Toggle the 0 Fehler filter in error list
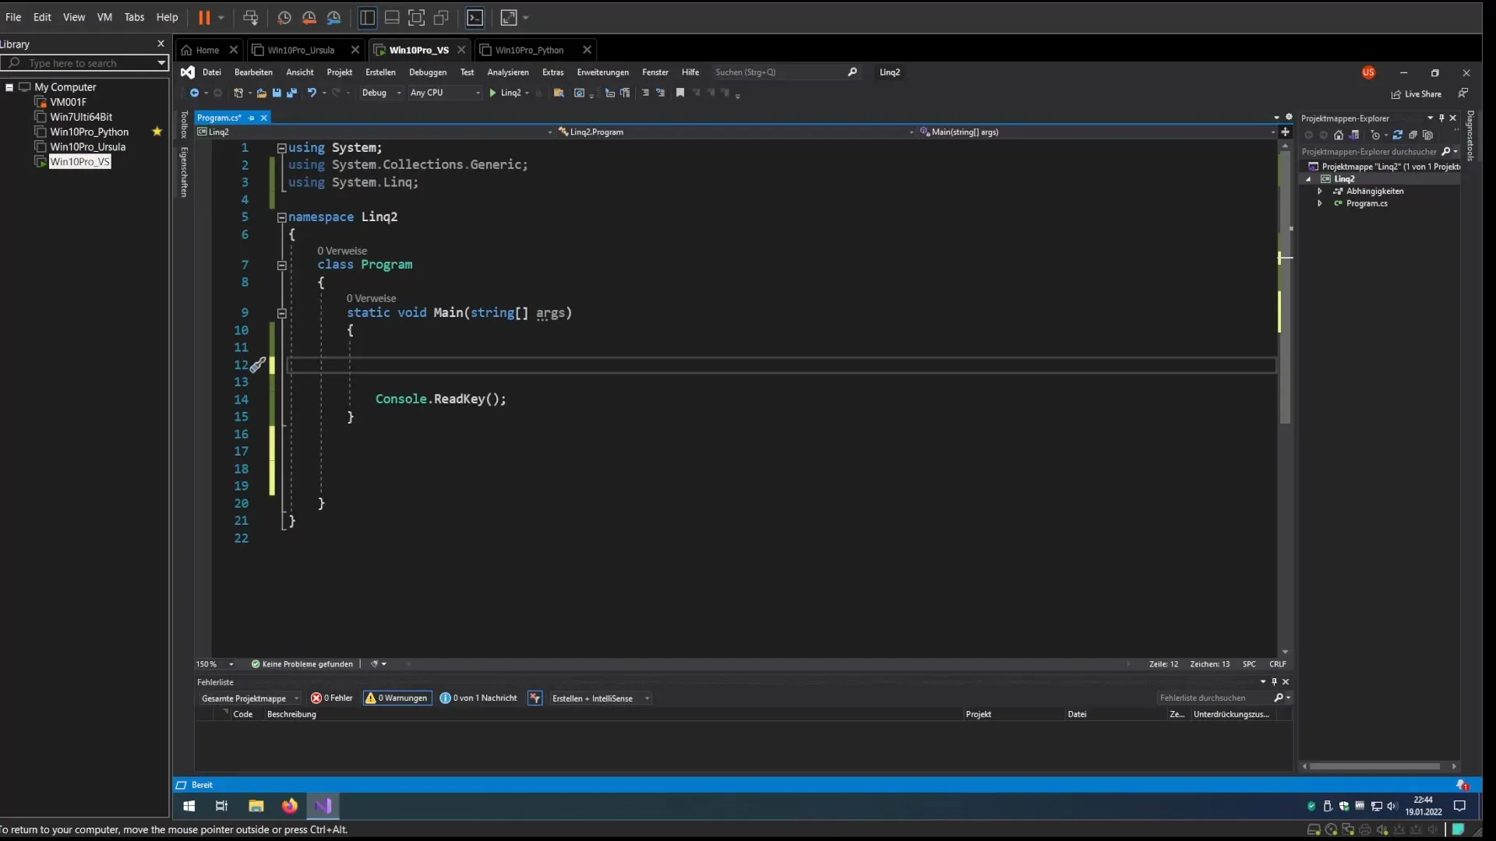This screenshot has width=1496, height=841. tap(332, 698)
